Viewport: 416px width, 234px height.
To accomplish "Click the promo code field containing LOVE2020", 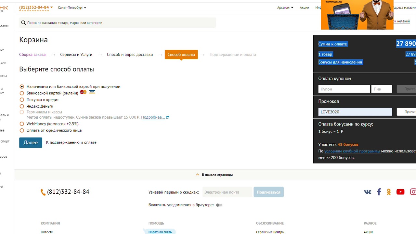I will (355, 112).
